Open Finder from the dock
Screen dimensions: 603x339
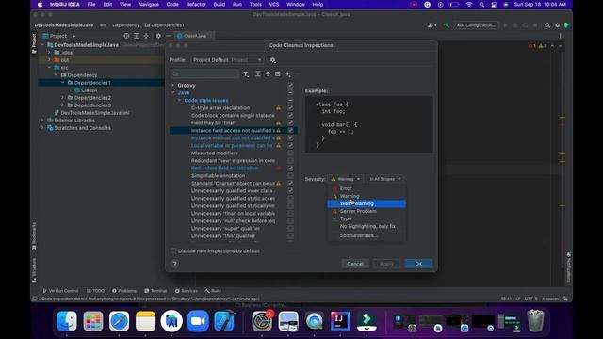click(67, 320)
